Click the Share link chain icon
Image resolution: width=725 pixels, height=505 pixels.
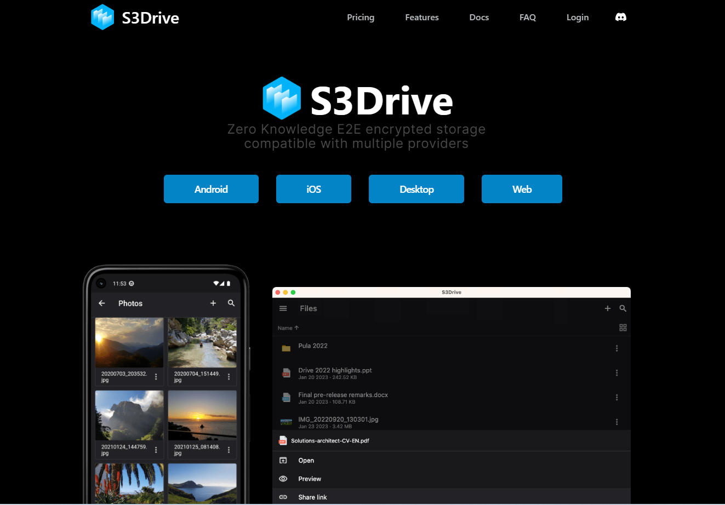(283, 497)
